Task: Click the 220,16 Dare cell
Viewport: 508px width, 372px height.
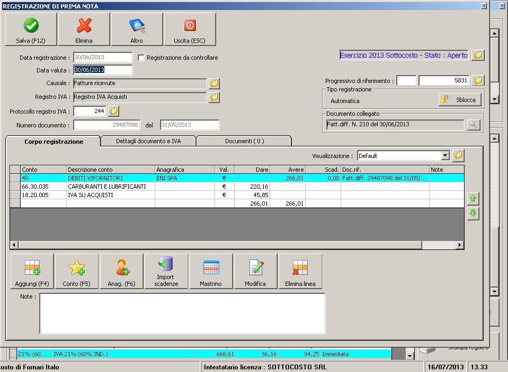Action: pos(252,187)
